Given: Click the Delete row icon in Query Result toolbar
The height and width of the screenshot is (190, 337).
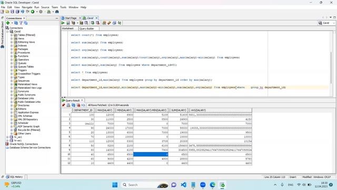Looking at the screenshot, I should 78,105.
